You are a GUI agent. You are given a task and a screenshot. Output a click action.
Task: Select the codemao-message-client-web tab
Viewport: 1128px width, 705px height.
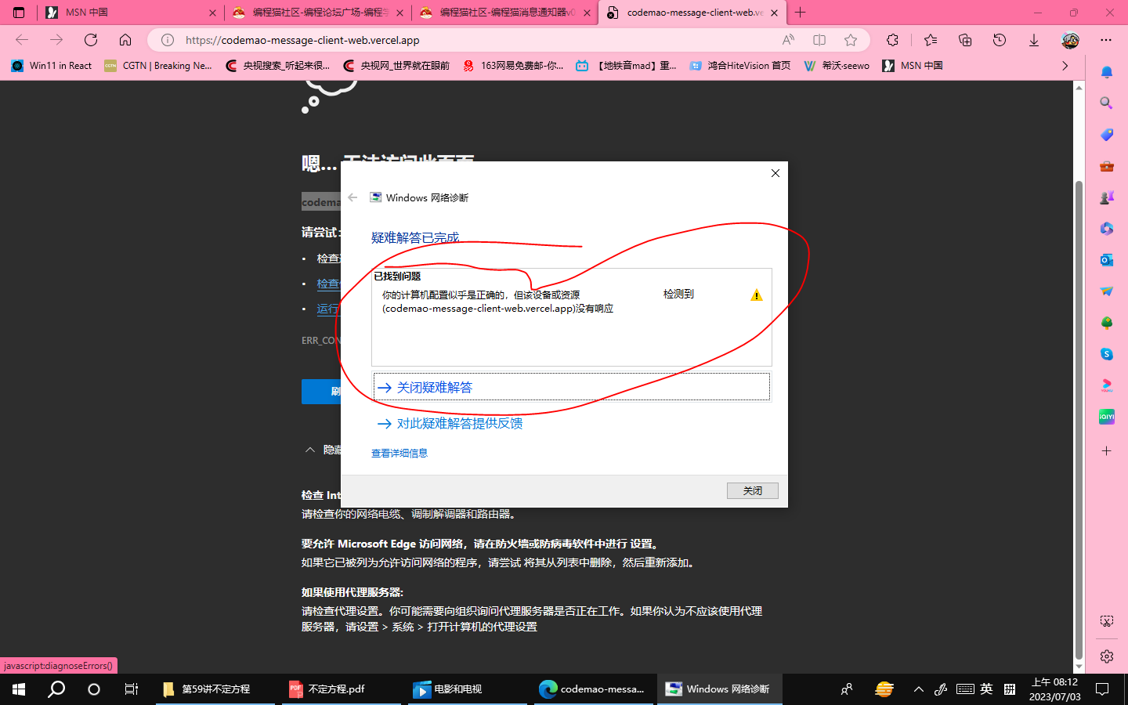point(692,13)
